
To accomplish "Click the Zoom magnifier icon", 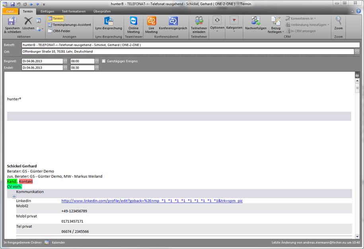I will click(338, 21).
